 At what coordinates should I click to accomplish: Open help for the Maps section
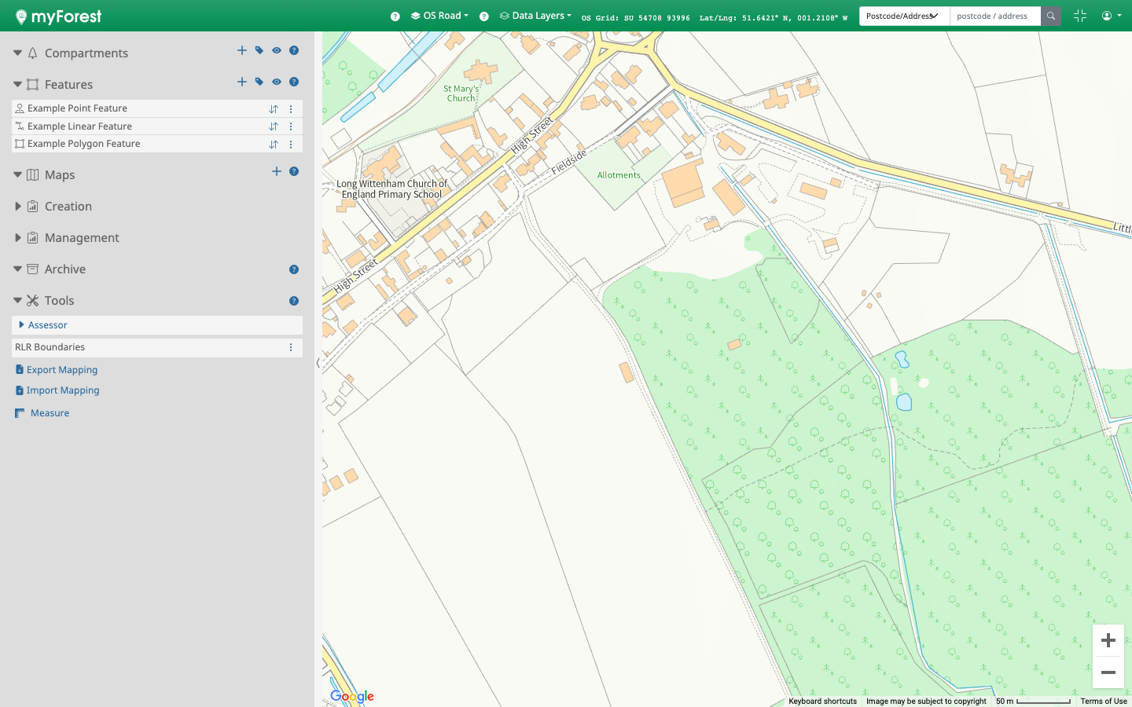pos(294,171)
